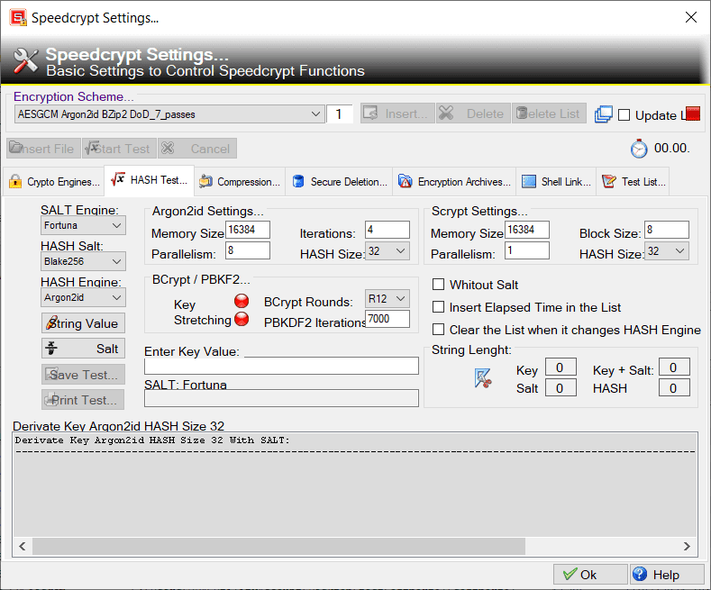711x590 pixels.
Task: Close the Speedcrypt Settings window
Action: [690, 17]
